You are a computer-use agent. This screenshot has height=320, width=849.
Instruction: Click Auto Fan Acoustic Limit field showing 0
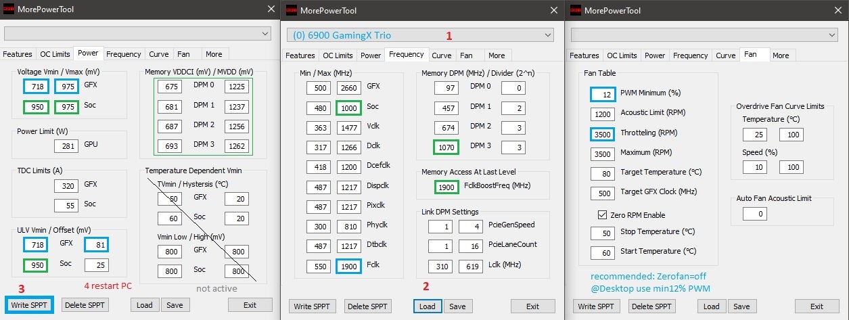[x=754, y=214]
